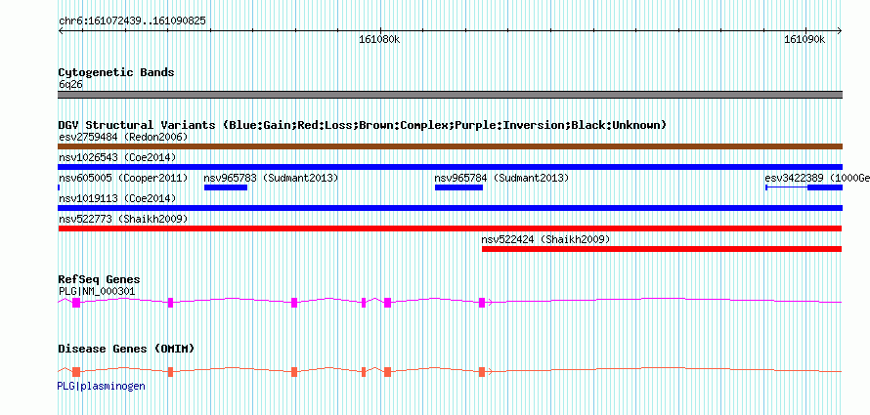Image resolution: width=870 pixels, height=415 pixels.
Task: Select the Disease Genes (OMIM) track heading
Action: 126,349
